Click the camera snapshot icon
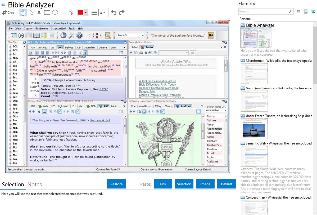317x215 pixels. (298, 11)
